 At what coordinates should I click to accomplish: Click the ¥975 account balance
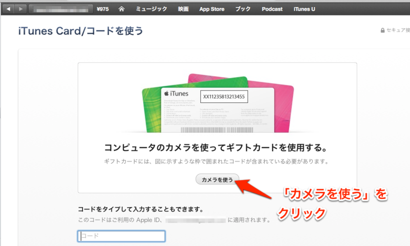tap(102, 9)
